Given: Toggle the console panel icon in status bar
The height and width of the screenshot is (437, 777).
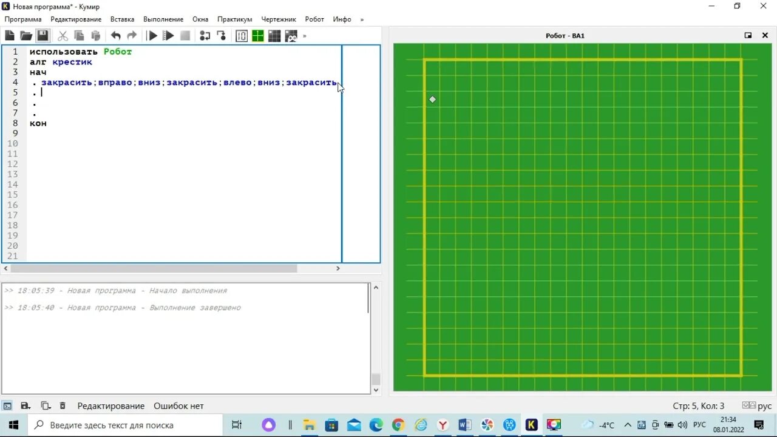Looking at the screenshot, I should (x=7, y=406).
